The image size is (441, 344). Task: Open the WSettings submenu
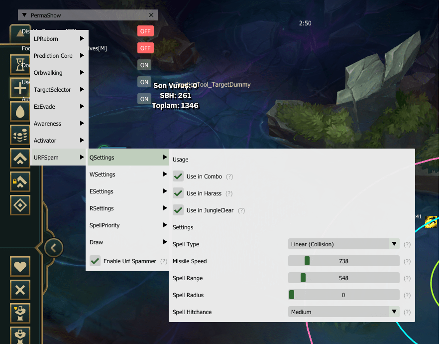[x=127, y=174]
